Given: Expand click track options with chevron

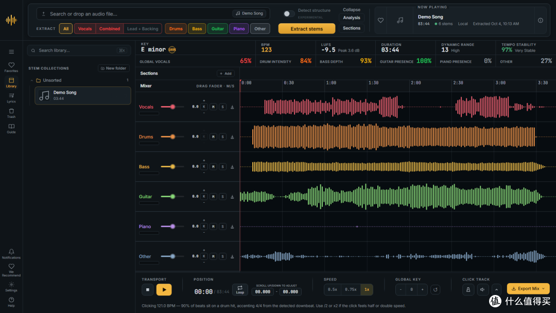Looking at the screenshot, I should tap(496, 290).
